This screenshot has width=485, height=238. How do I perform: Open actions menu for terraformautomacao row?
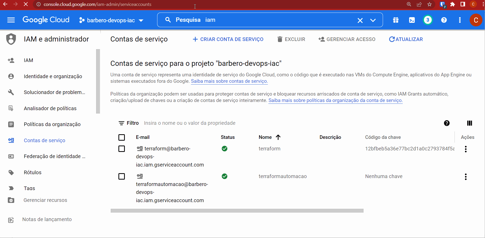[466, 177]
